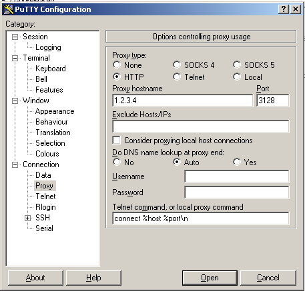This screenshot has height=291, width=305.
Task: Select the Serial category item
Action: (44, 228)
